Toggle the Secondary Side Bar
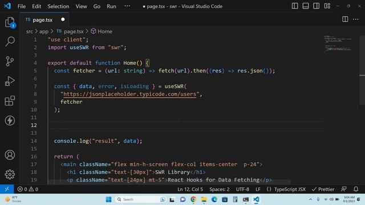The height and width of the screenshot is (205, 365). tap(316, 6)
